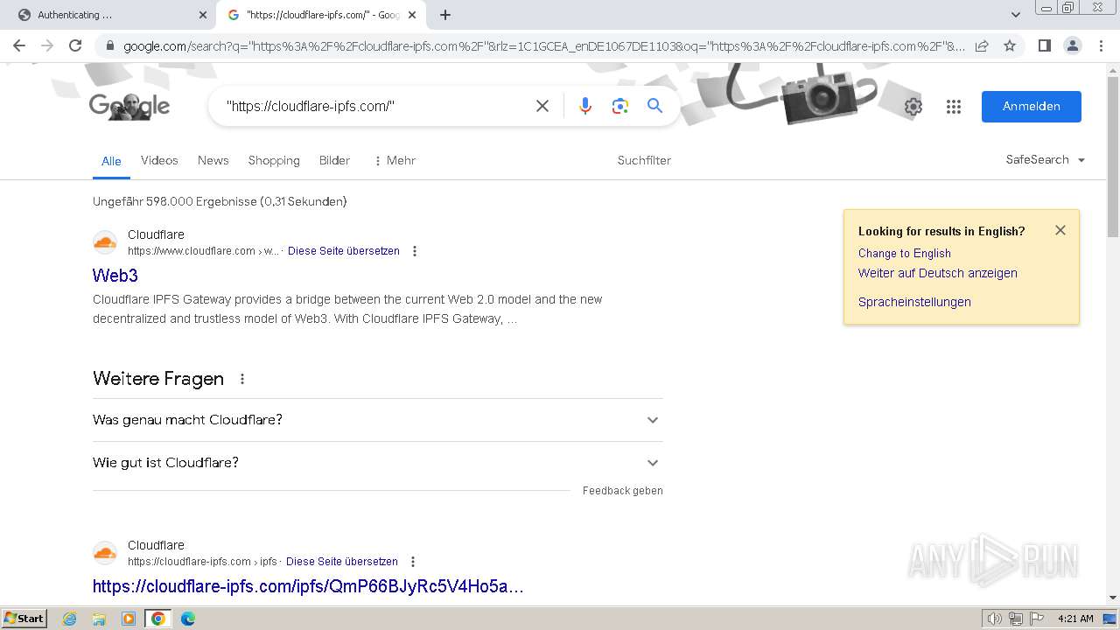This screenshot has width=1120, height=630.
Task: Translate the cloudflare-ipfs.com result page
Action: pos(342,562)
